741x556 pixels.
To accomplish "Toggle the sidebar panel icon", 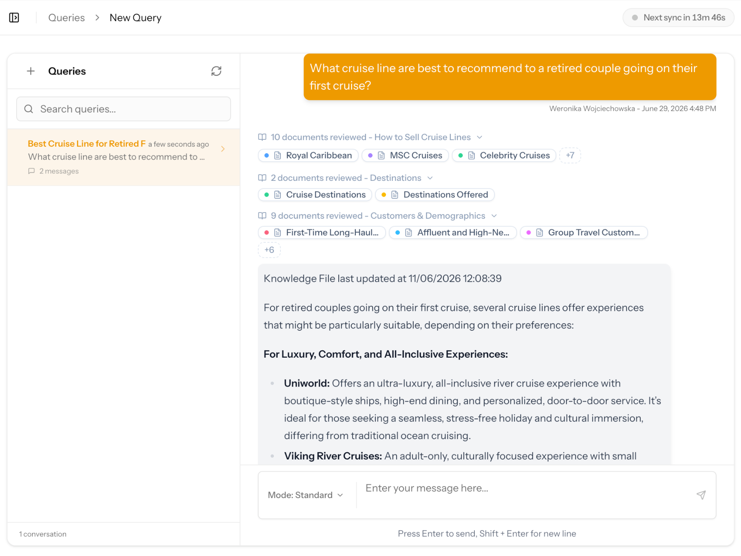I will coord(14,18).
